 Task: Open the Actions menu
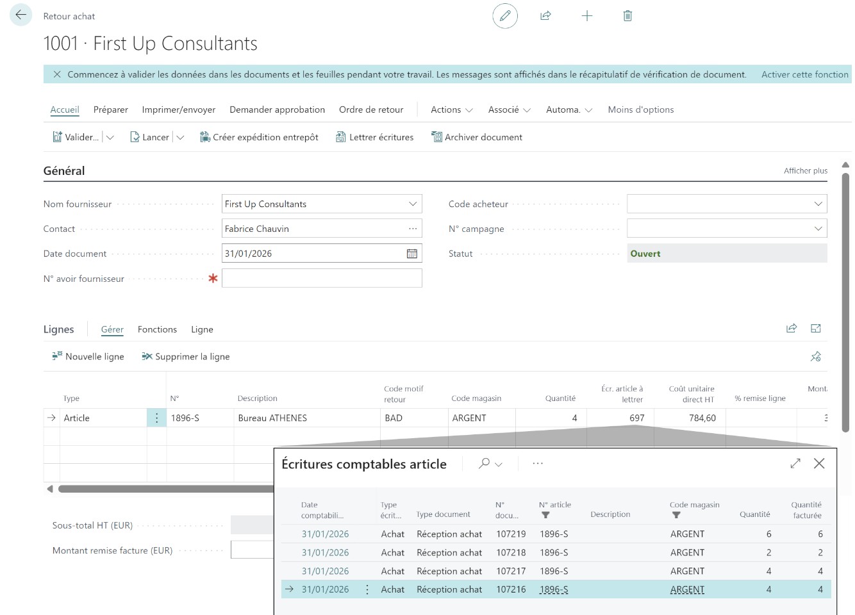point(451,110)
